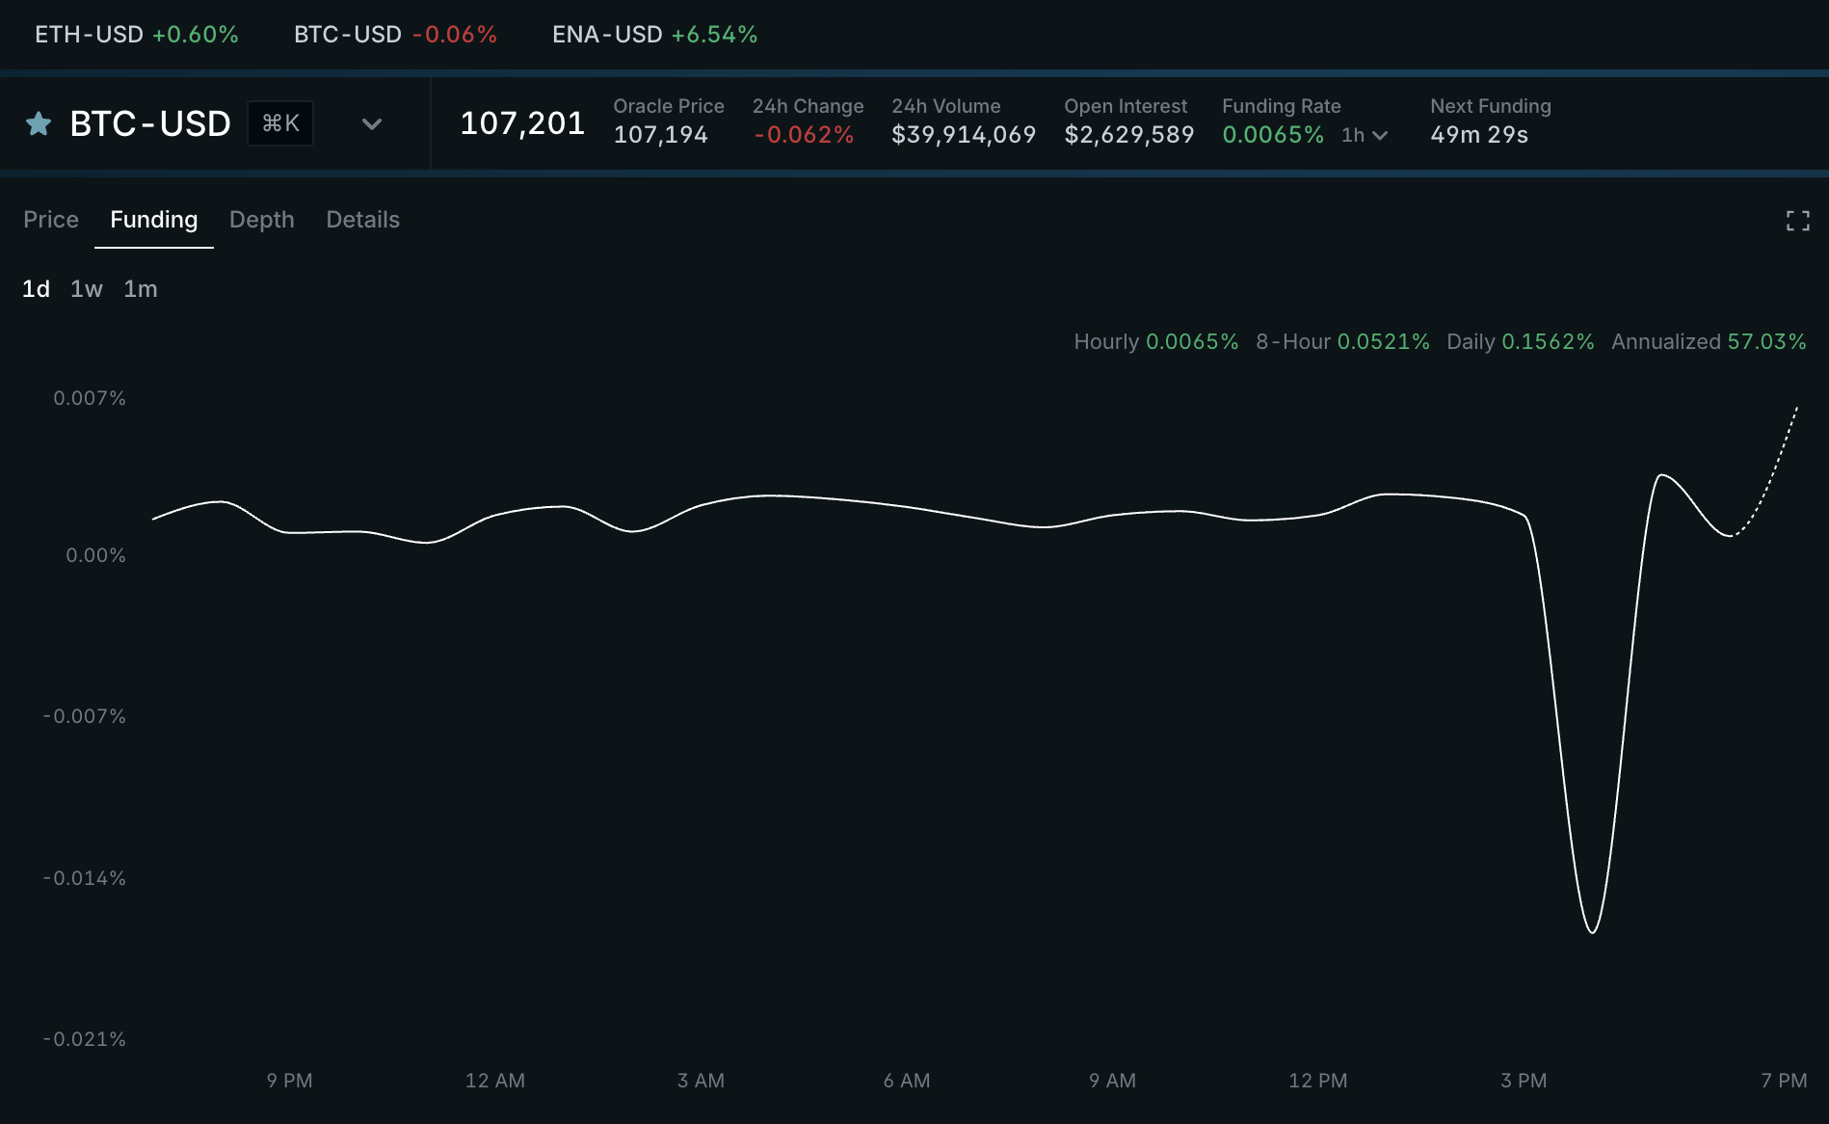Click the Funding Rate 0.0065% value
Image resolution: width=1829 pixels, height=1124 pixels.
[x=1272, y=135]
